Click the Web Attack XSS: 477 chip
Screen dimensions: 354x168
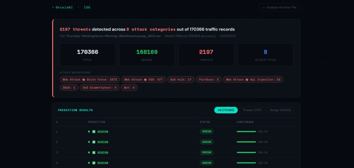[144, 79]
